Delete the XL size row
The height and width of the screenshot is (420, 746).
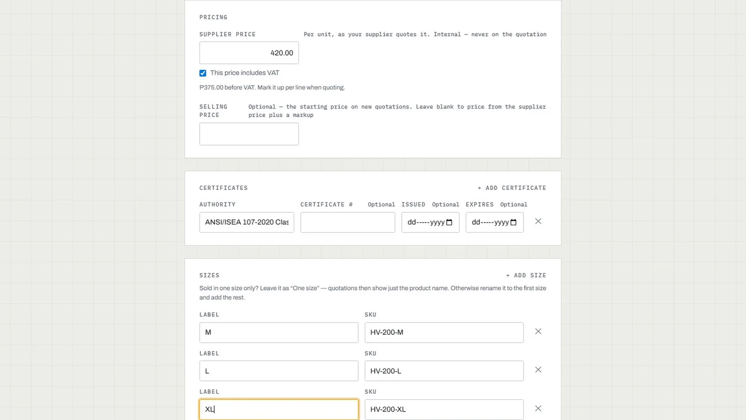pyautogui.click(x=538, y=408)
